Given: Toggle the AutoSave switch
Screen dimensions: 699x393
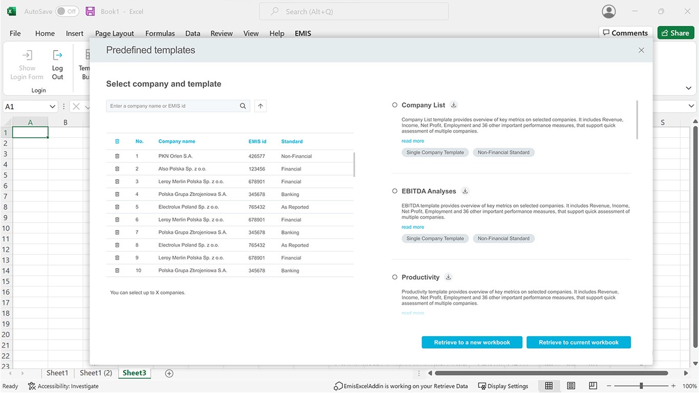Looking at the screenshot, I should coord(67,11).
